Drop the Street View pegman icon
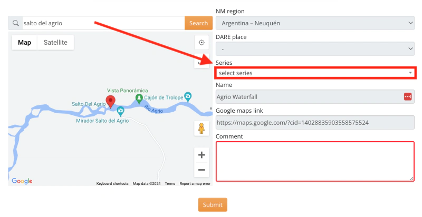The image size is (422, 217). (x=201, y=129)
